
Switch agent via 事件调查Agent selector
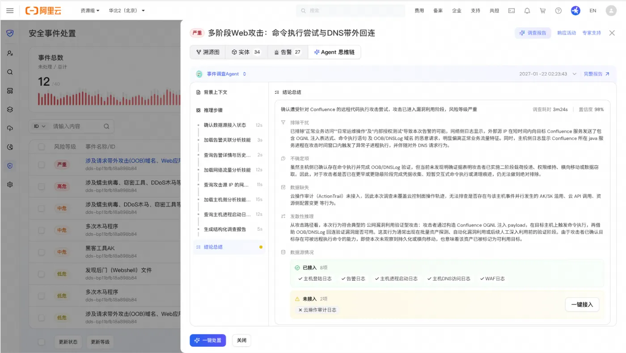[x=226, y=74]
